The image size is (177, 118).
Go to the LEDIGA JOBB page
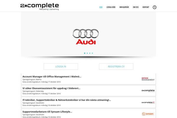pos(111,7)
